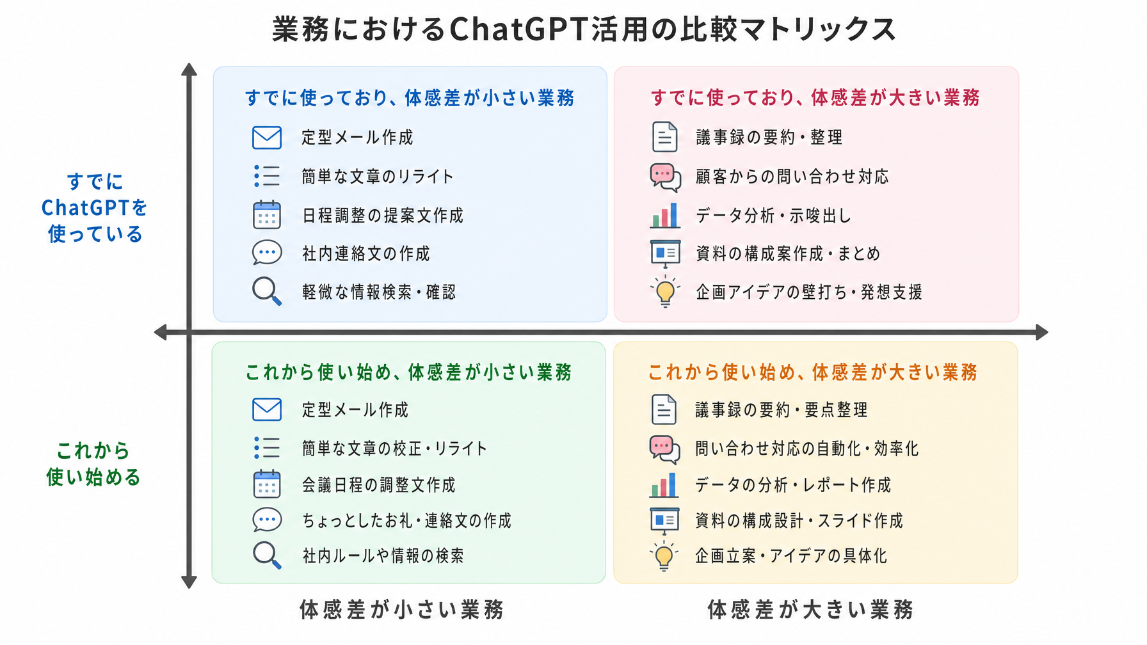Click the text 会議日程の調整文作成
Viewport: 1147px width, 645px height.
click(x=379, y=485)
